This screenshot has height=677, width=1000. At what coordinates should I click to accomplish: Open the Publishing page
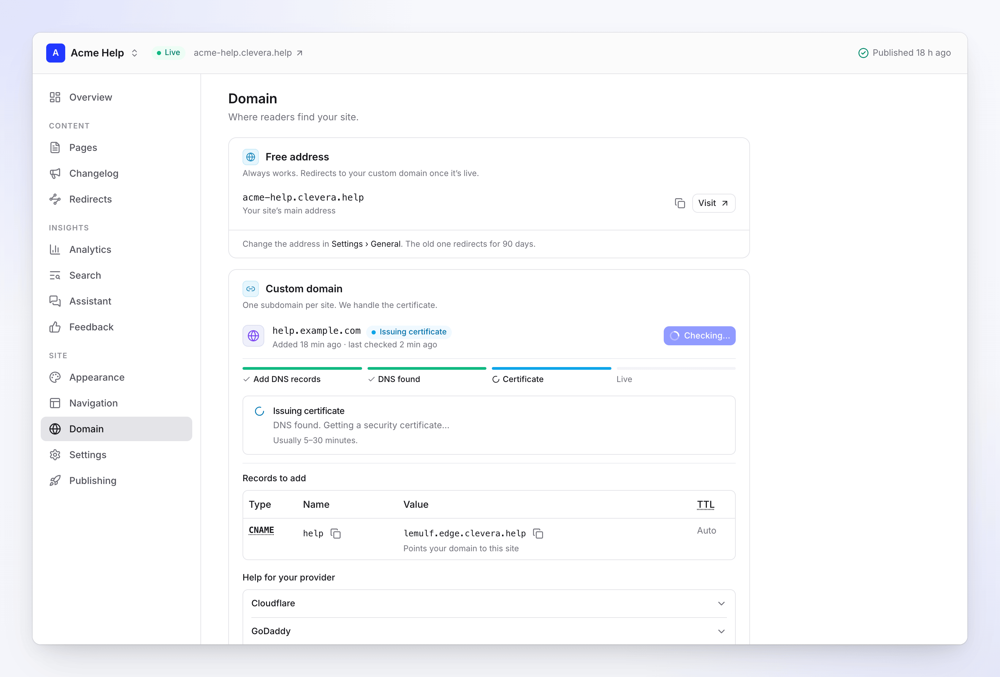click(117, 481)
